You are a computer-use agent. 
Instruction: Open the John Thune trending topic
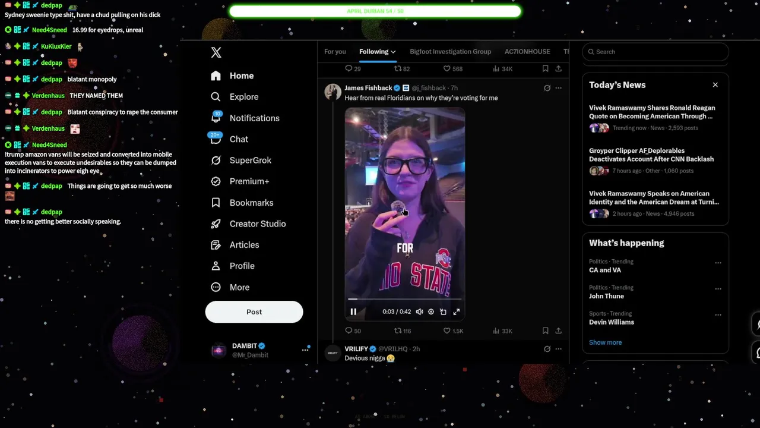(606, 296)
